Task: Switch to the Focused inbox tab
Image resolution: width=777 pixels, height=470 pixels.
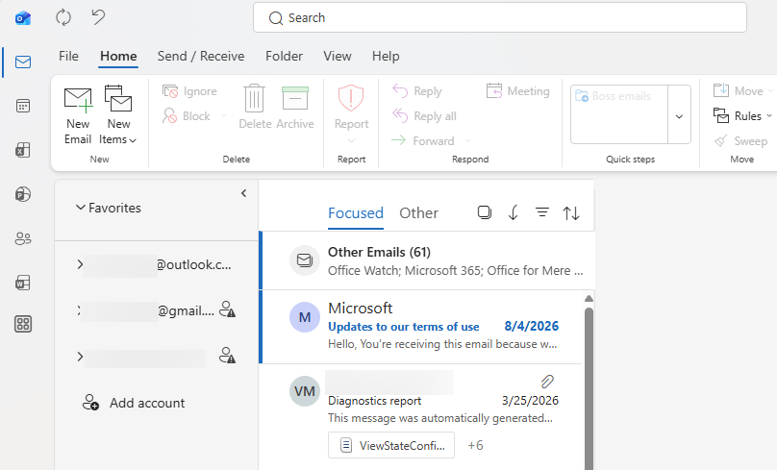Action: click(x=356, y=213)
